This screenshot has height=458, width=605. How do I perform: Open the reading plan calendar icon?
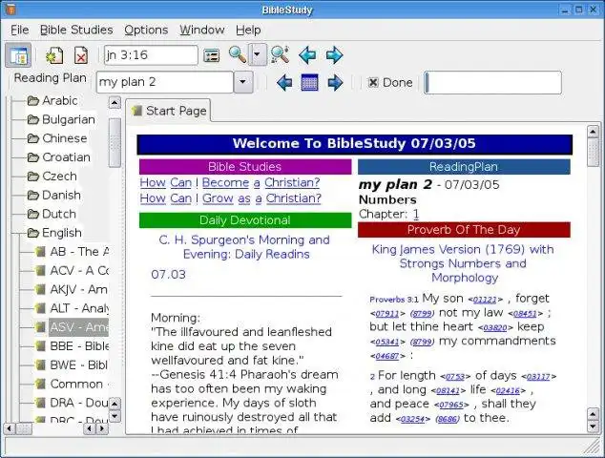point(309,82)
